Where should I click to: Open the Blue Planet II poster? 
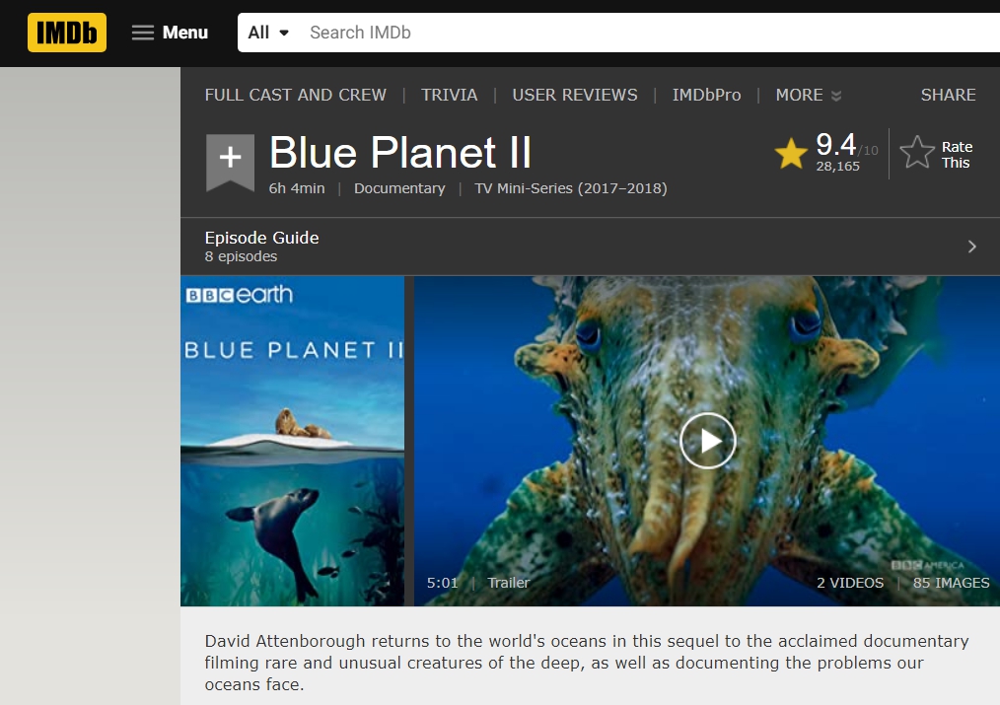point(292,441)
